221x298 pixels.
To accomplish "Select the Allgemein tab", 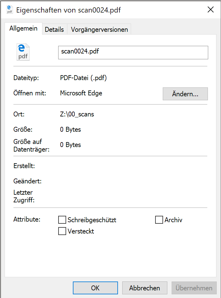I will pos(23,29).
